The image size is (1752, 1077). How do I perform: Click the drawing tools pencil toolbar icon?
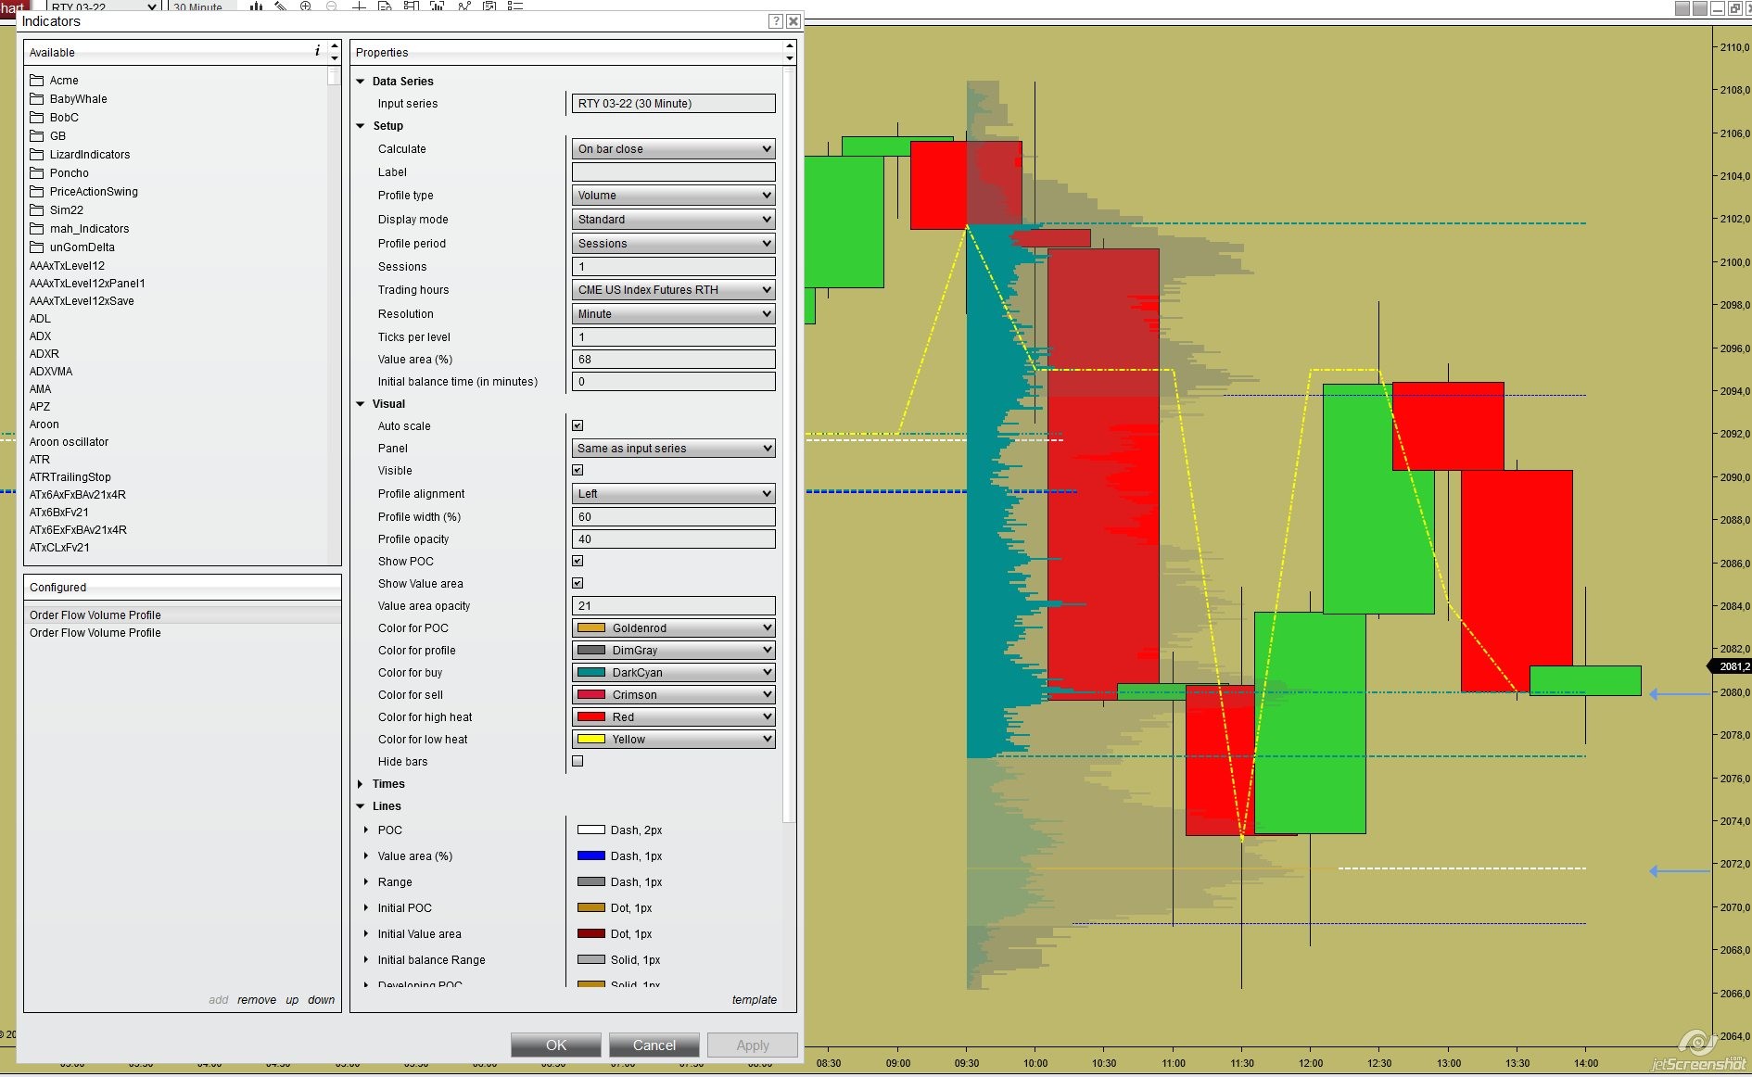[x=280, y=6]
